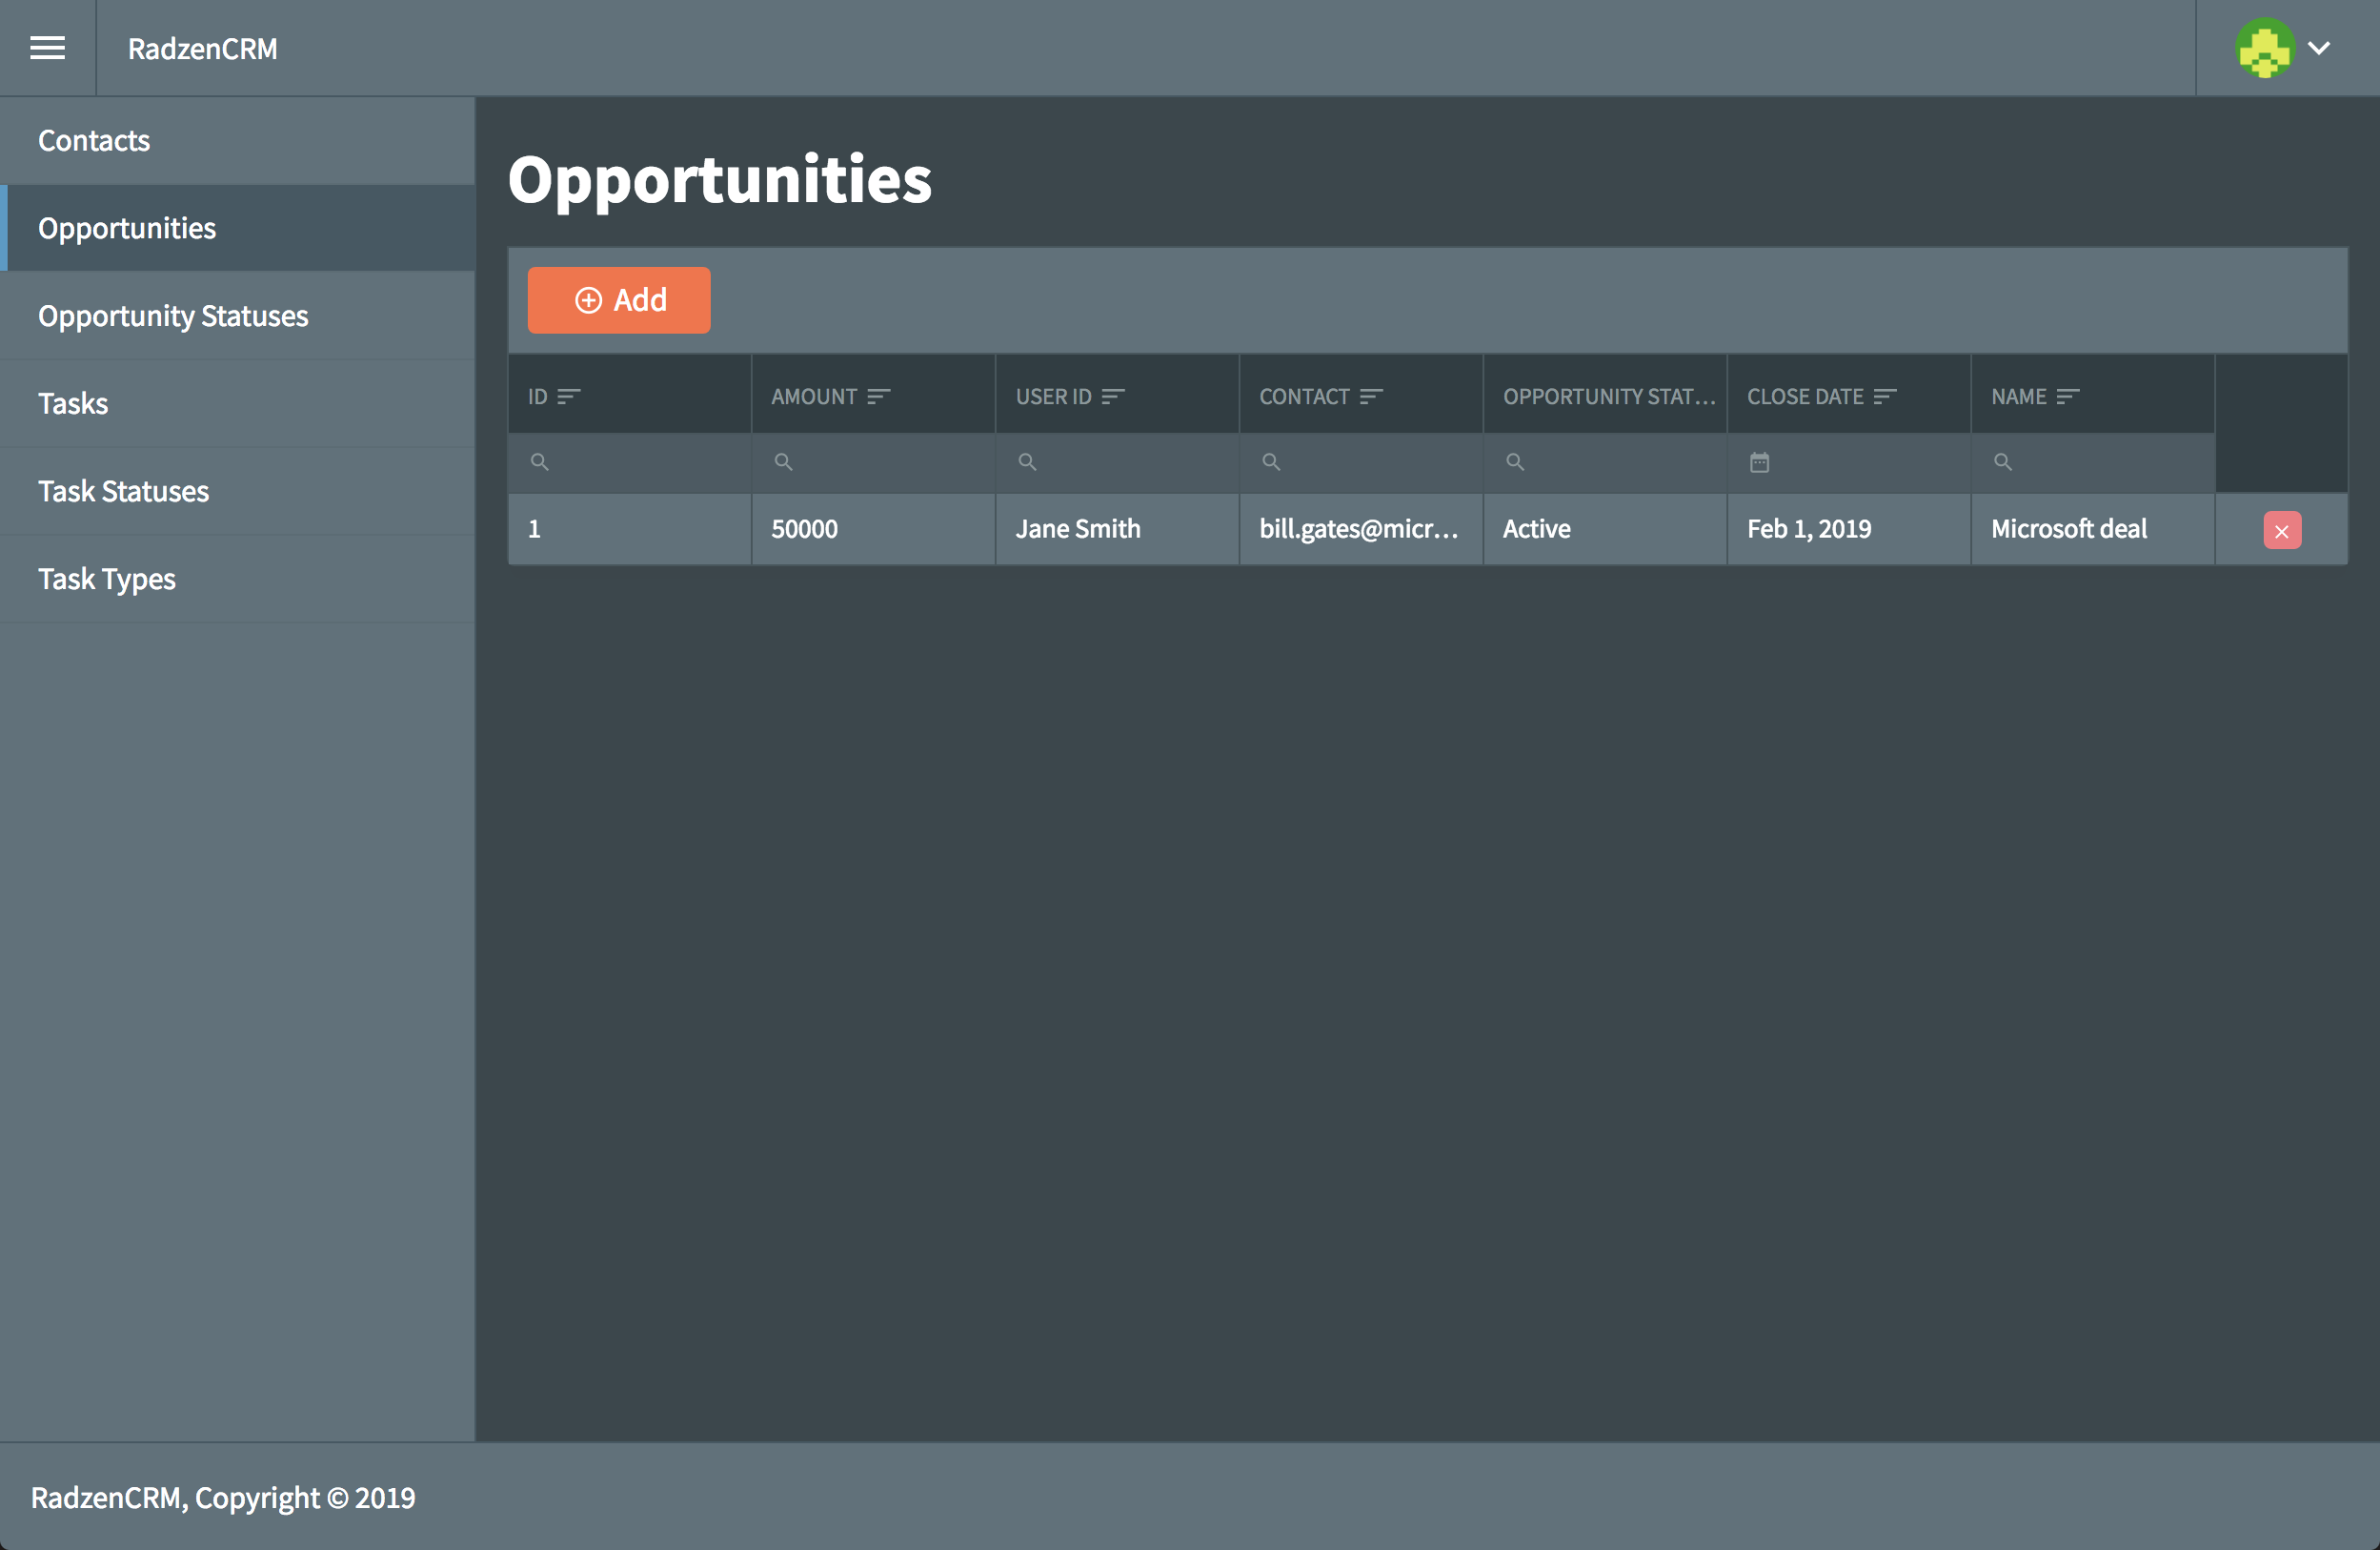This screenshot has width=2380, height=1550.
Task: Sort by the User ID column icon
Action: coord(1113,397)
